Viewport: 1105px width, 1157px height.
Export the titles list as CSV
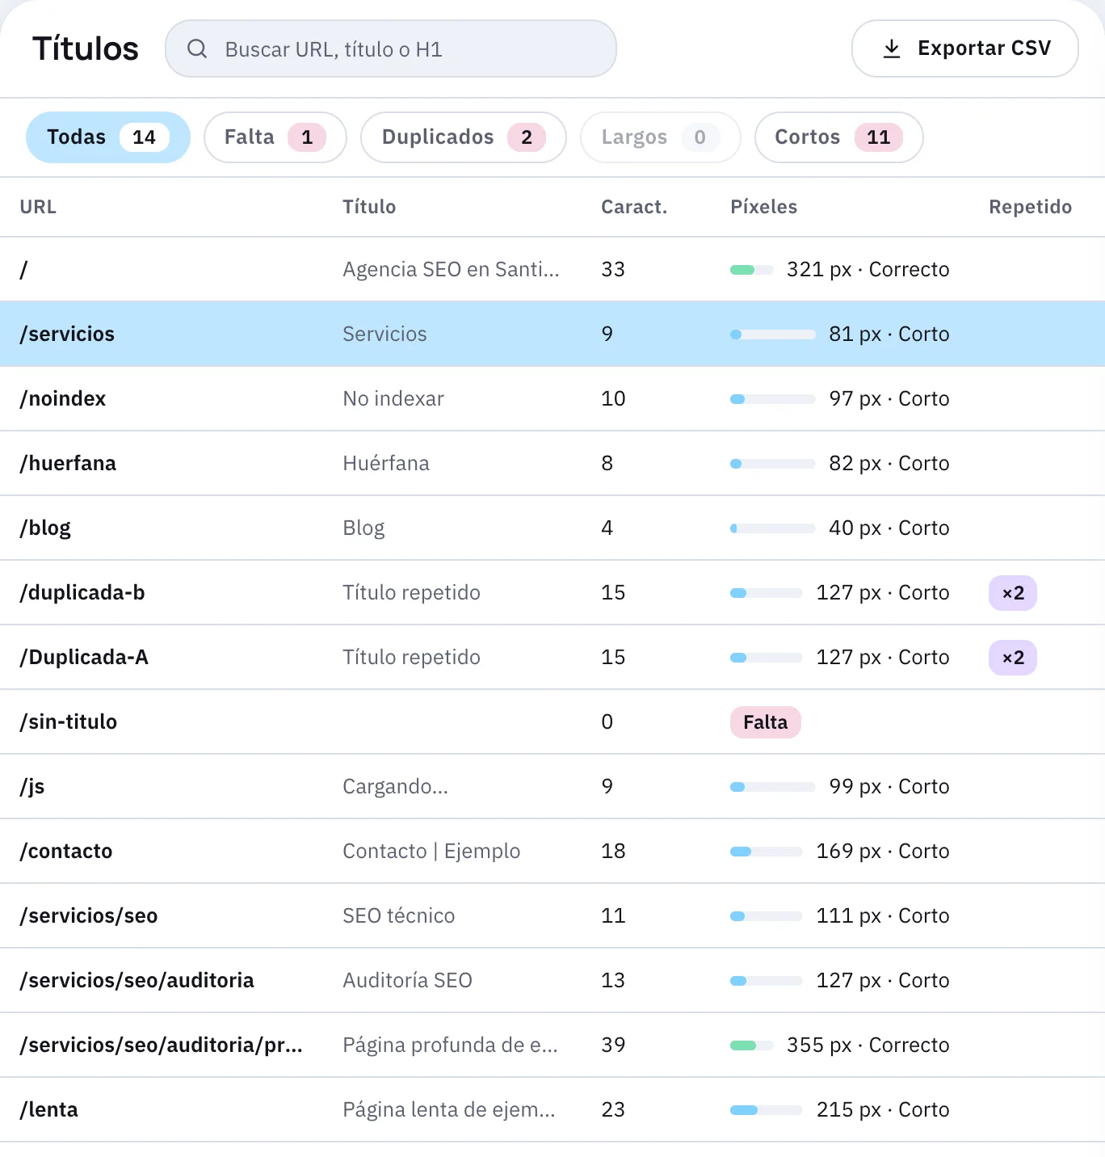[x=965, y=48]
